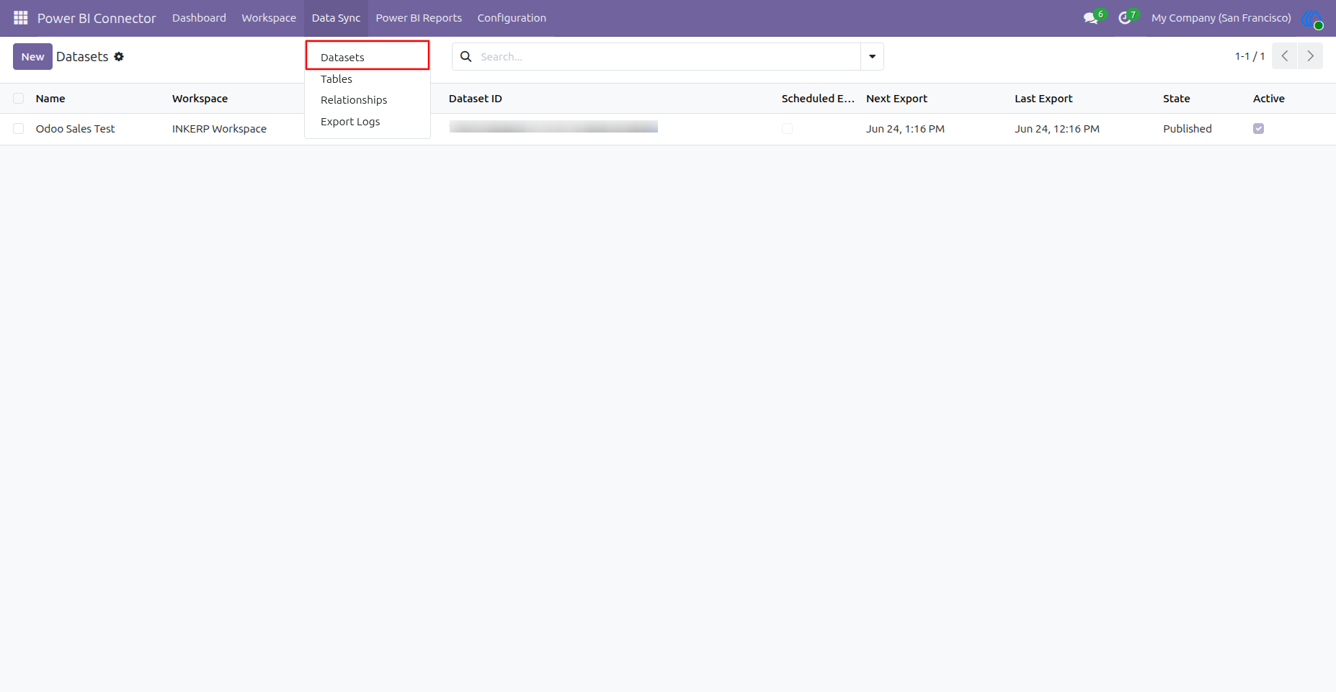Sort by the State column header
Screen dimensions: 1336x692
[x=1176, y=99]
